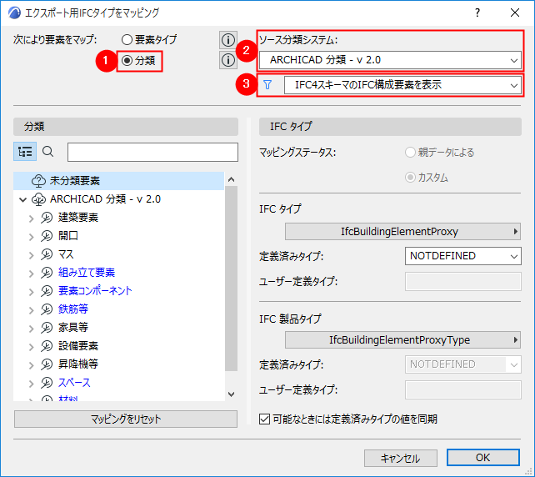
Task: Click the 開口 branch icon
Action: tap(47, 236)
